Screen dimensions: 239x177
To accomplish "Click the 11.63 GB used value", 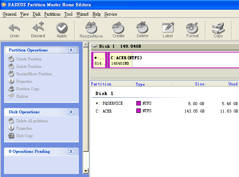I will 229,111.
